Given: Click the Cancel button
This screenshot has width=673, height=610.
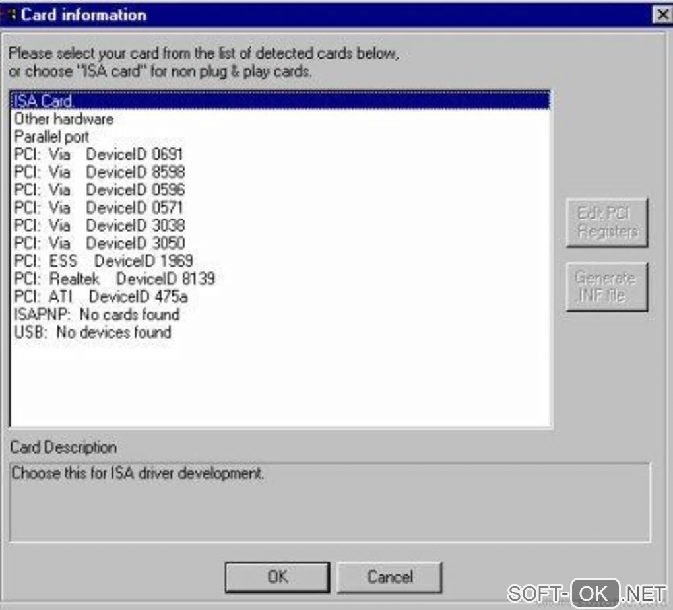Looking at the screenshot, I should [390, 577].
